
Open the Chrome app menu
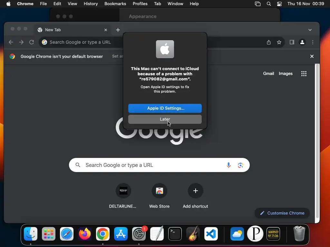[x=25, y=4]
